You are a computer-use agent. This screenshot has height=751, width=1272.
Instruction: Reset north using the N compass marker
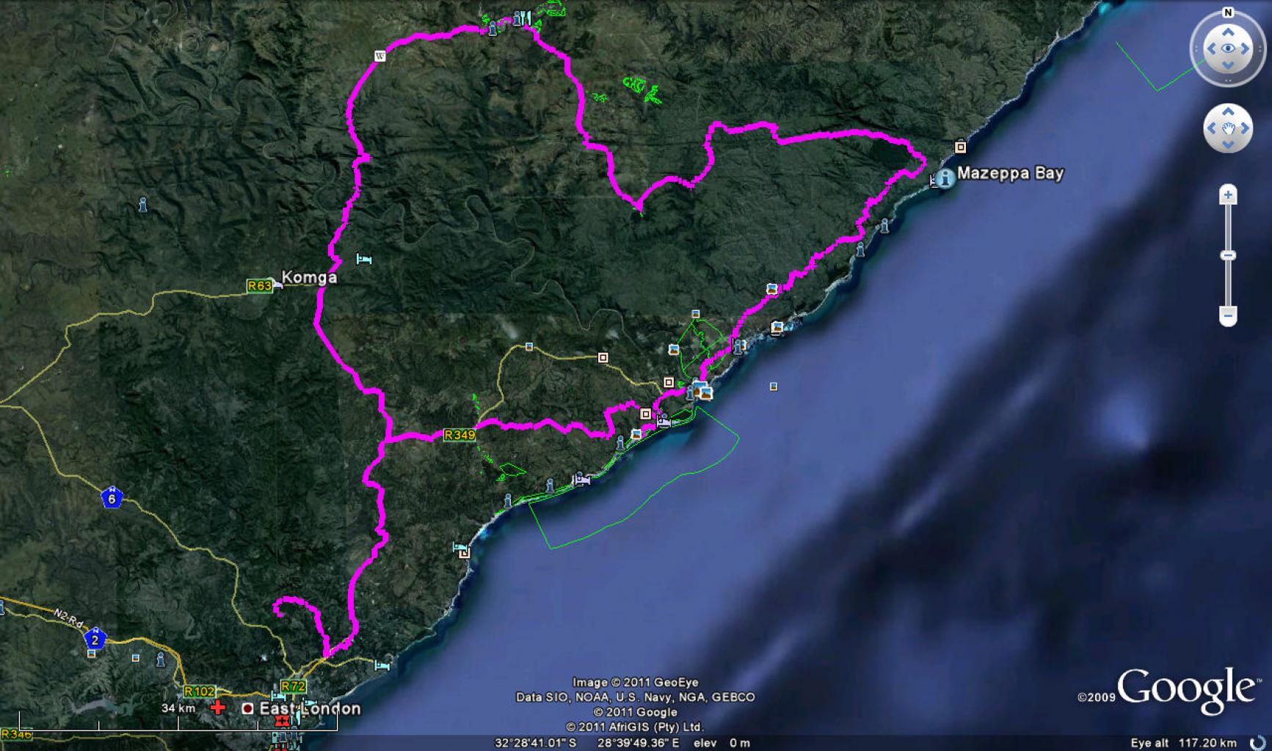[1228, 12]
